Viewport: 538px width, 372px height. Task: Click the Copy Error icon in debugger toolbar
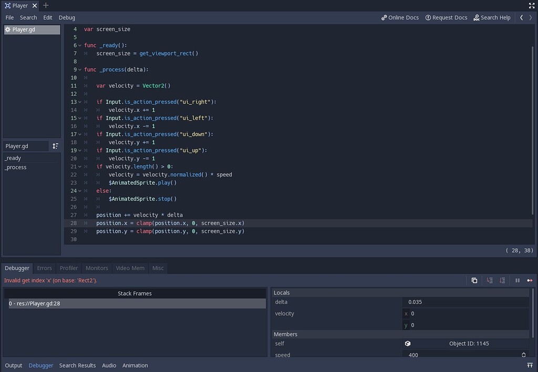(474, 281)
